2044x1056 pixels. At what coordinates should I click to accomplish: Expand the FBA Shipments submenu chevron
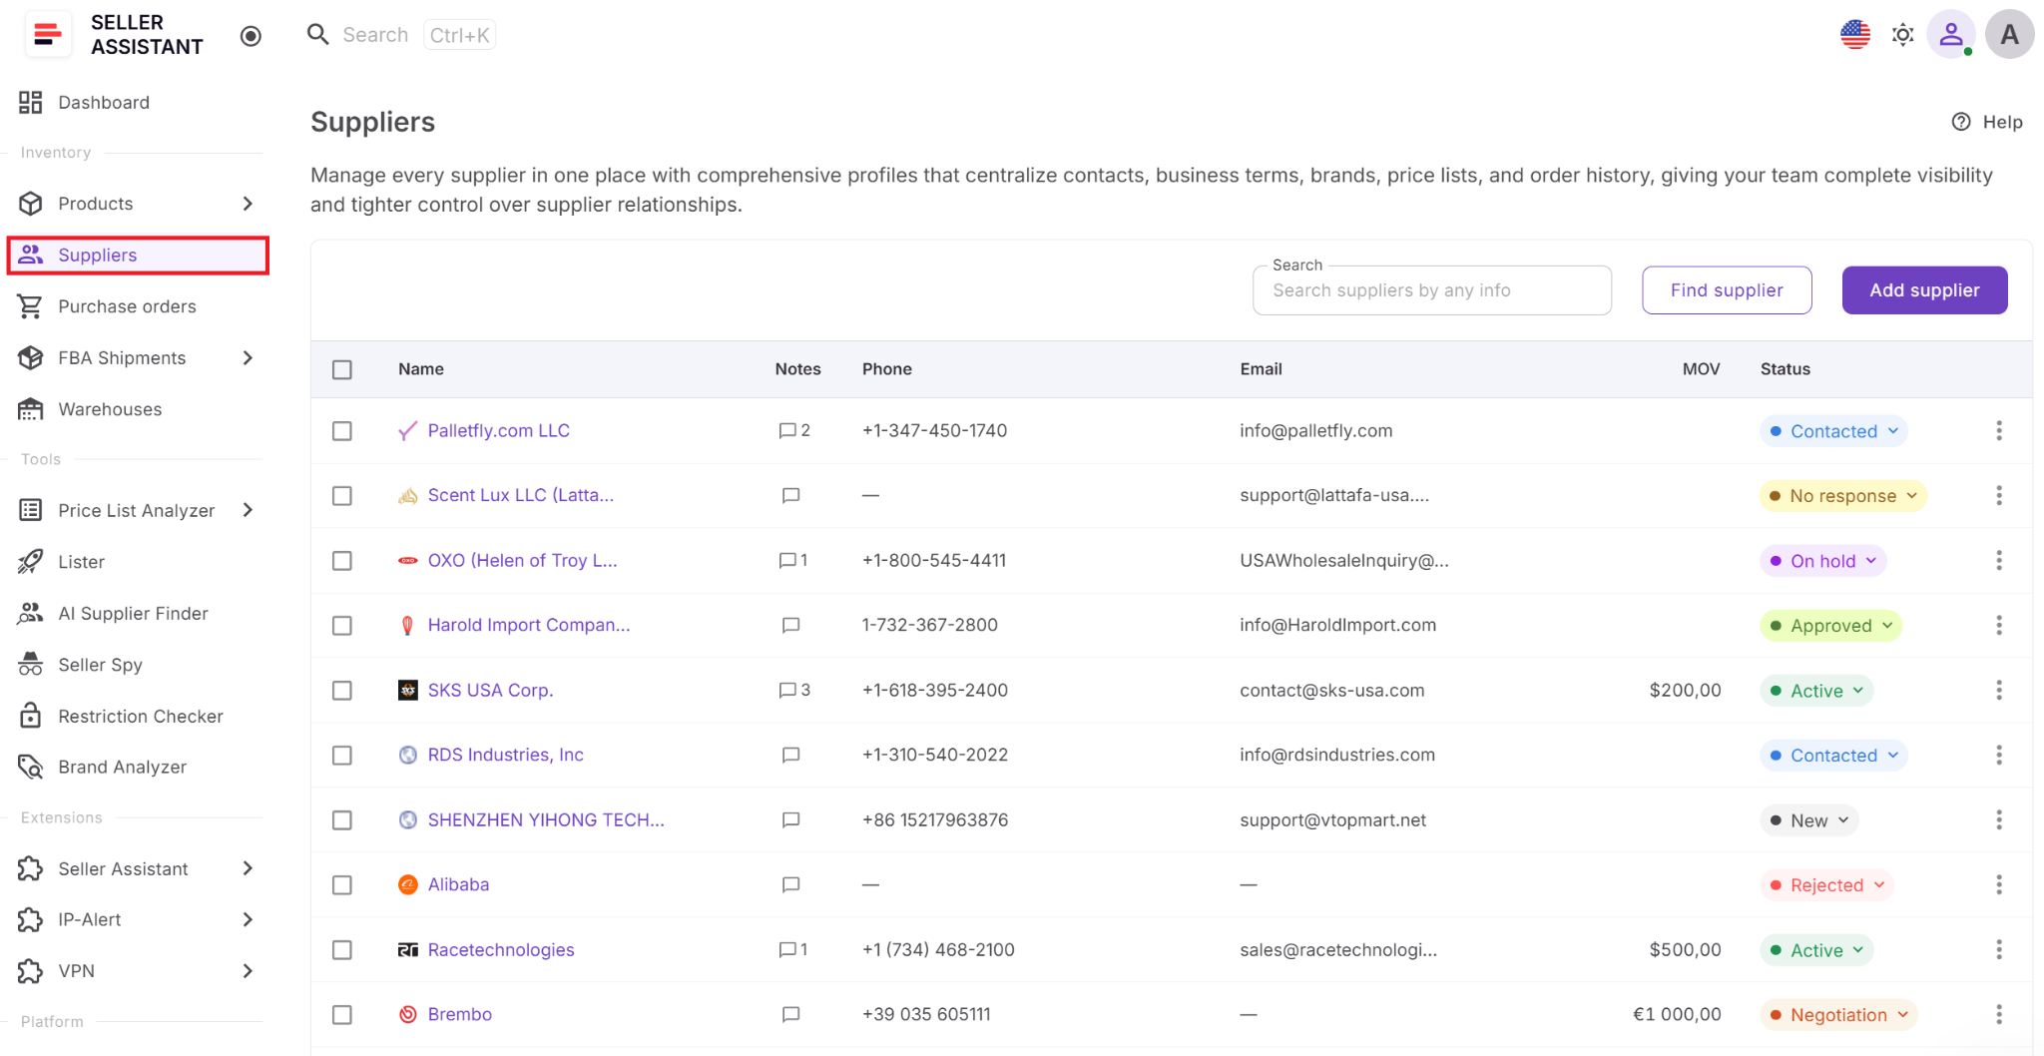[248, 357]
